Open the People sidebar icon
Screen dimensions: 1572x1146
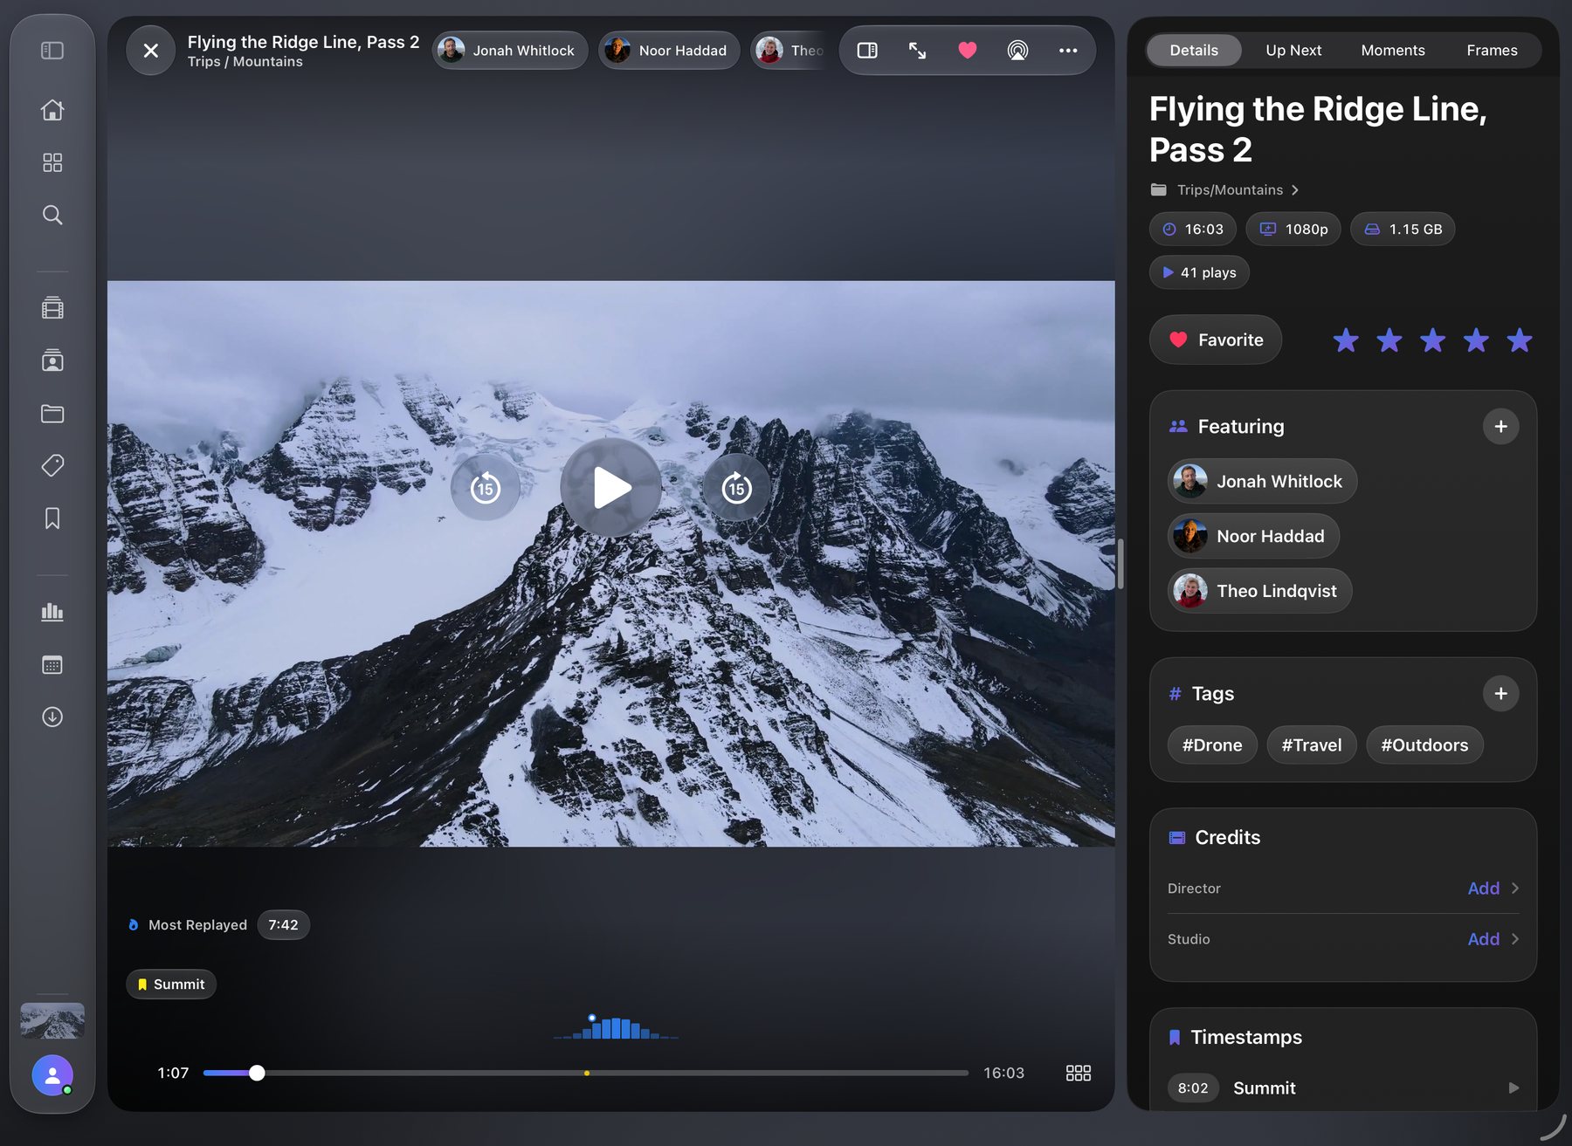click(52, 360)
